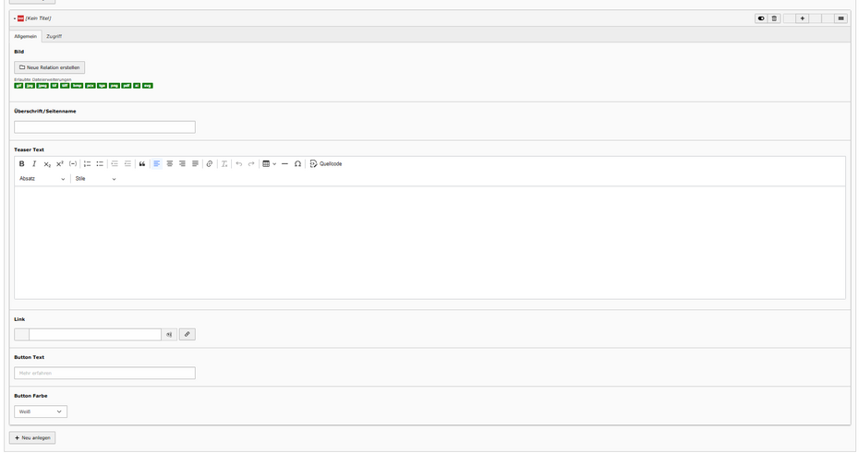Insert a numbered list
This screenshot has width=859, height=453.
tap(87, 164)
